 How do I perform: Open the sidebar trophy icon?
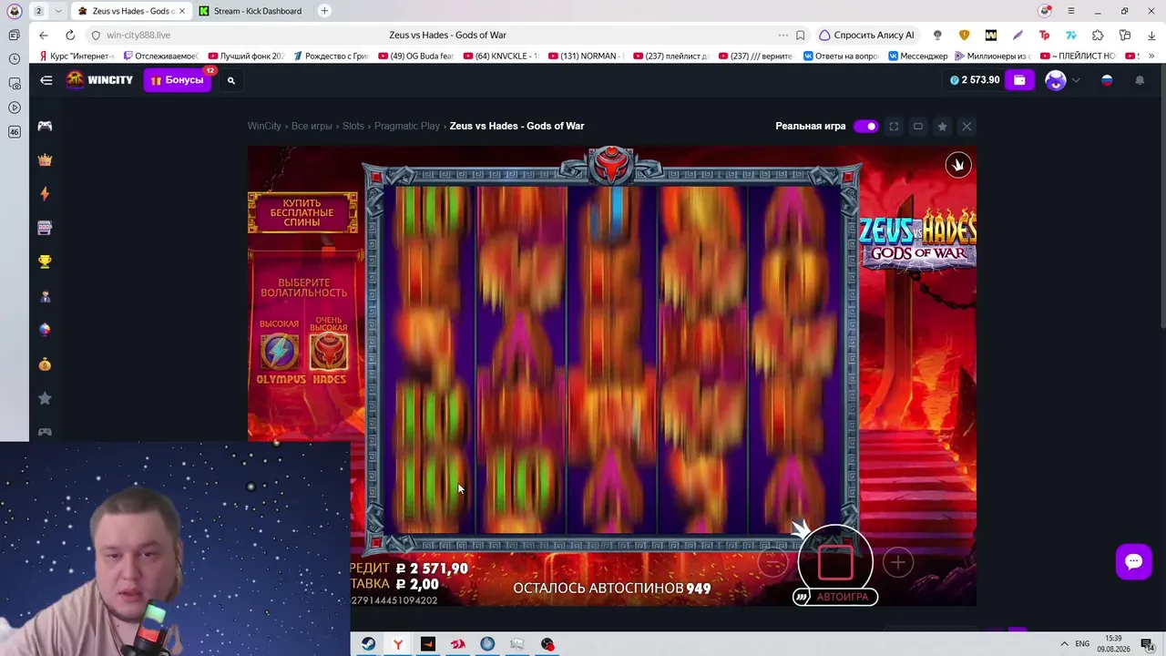pos(45,261)
